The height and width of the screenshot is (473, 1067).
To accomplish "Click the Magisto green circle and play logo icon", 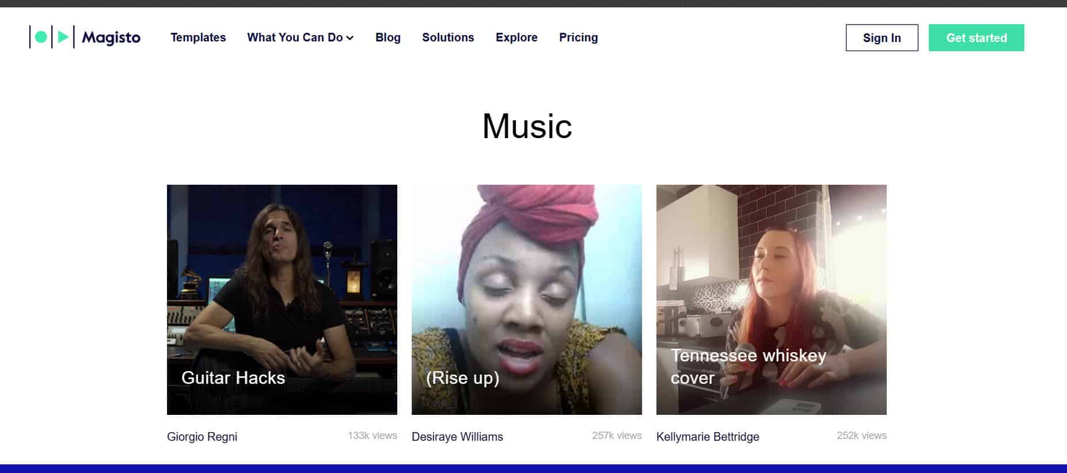I will 52,37.
